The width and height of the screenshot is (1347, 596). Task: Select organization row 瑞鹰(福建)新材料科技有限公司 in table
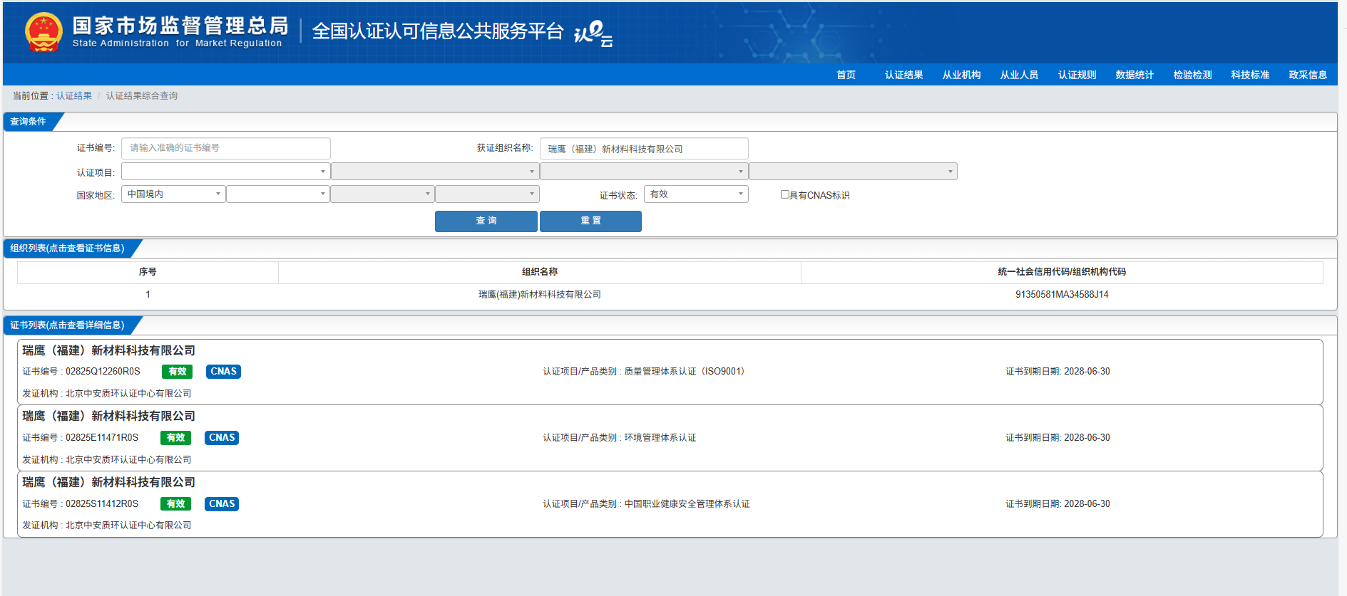pyautogui.click(x=539, y=295)
